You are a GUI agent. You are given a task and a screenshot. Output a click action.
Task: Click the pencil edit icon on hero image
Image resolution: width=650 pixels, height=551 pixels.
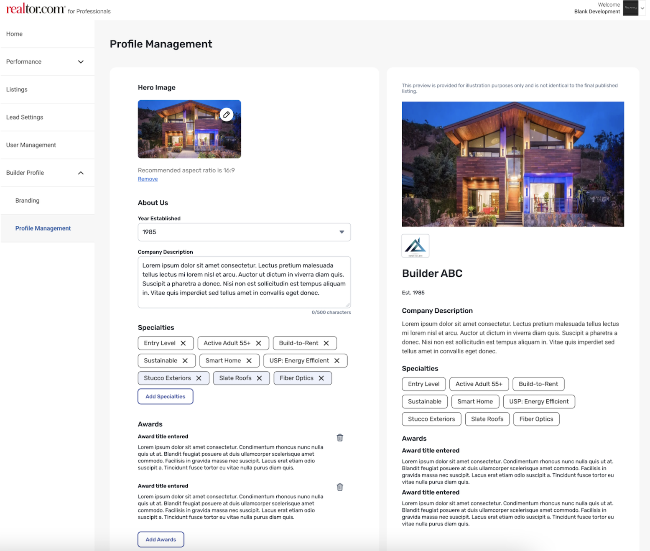[227, 115]
